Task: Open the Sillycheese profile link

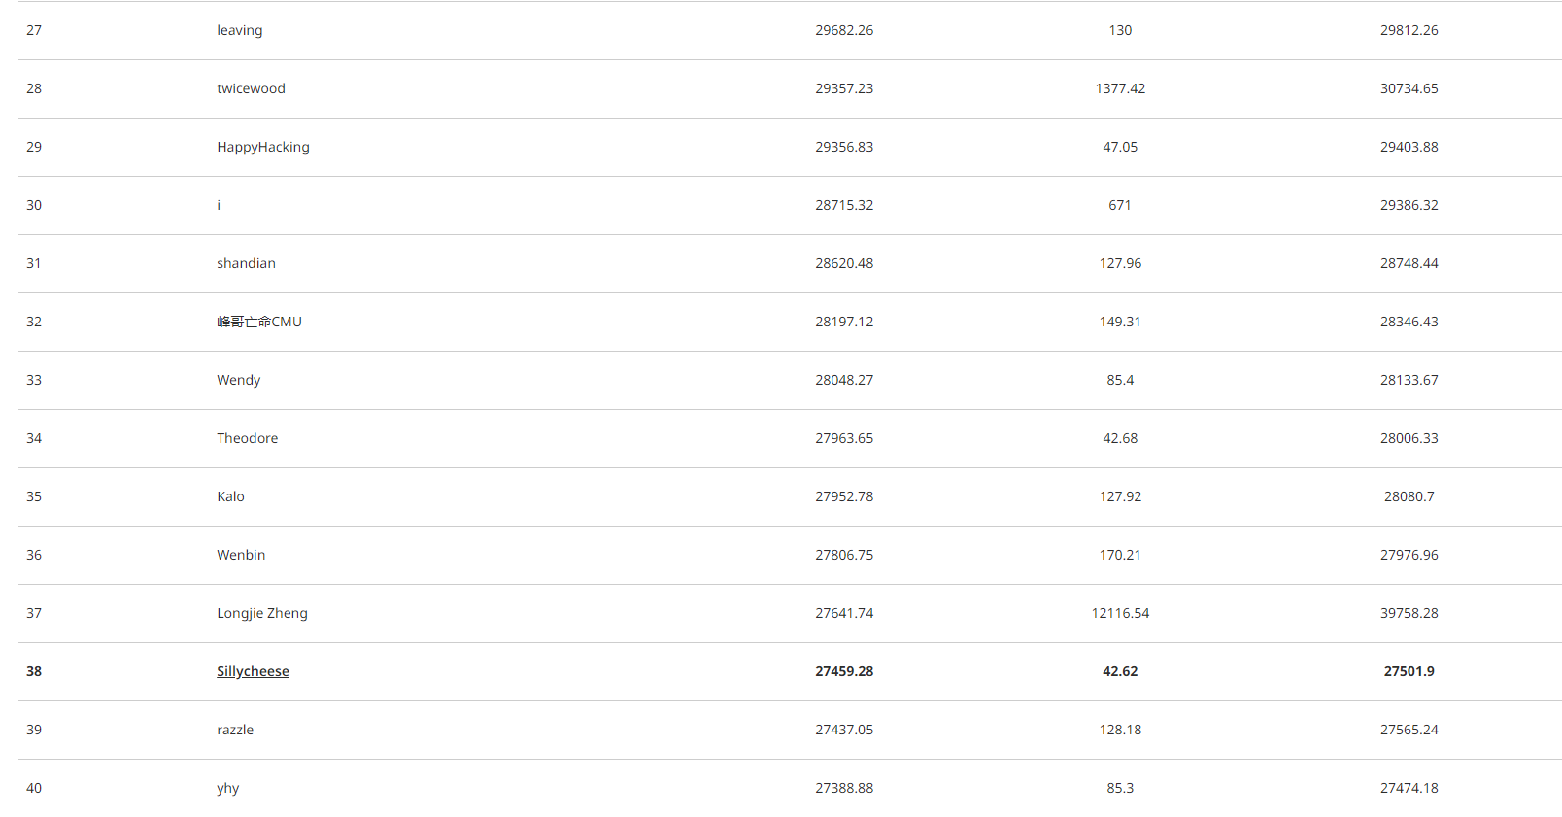Action: tap(253, 671)
